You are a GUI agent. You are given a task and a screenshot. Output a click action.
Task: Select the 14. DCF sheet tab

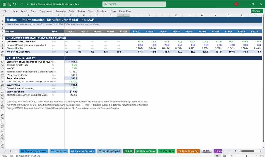206,151
